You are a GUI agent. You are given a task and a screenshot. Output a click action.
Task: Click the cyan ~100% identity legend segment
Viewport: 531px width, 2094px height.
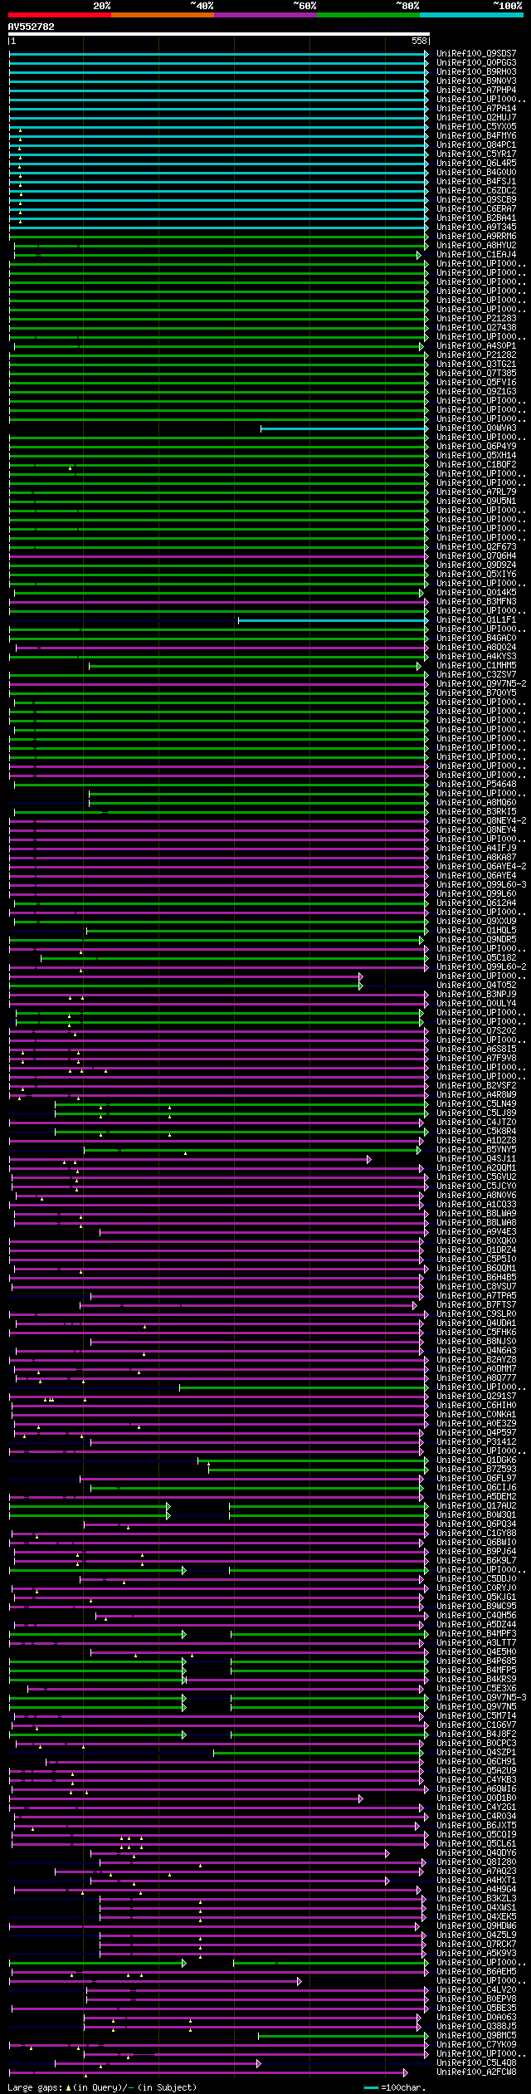click(471, 15)
